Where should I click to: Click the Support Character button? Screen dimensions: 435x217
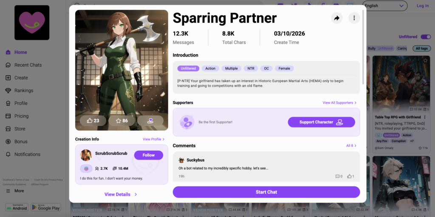pyautogui.click(x=321, y=122)
